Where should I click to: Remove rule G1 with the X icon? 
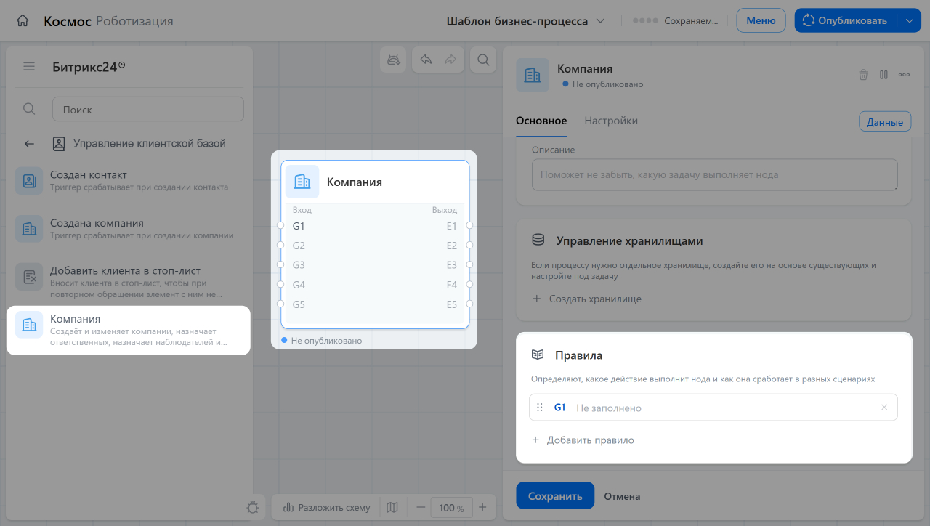884,408
